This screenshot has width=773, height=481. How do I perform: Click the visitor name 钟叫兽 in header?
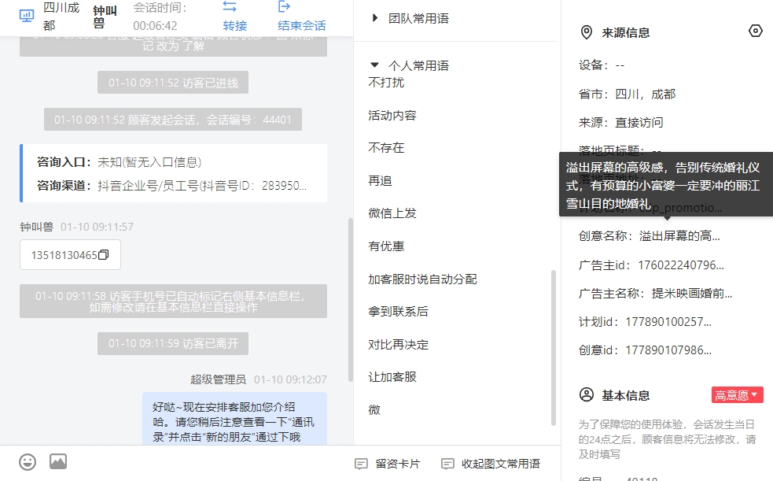click(105, 17)
